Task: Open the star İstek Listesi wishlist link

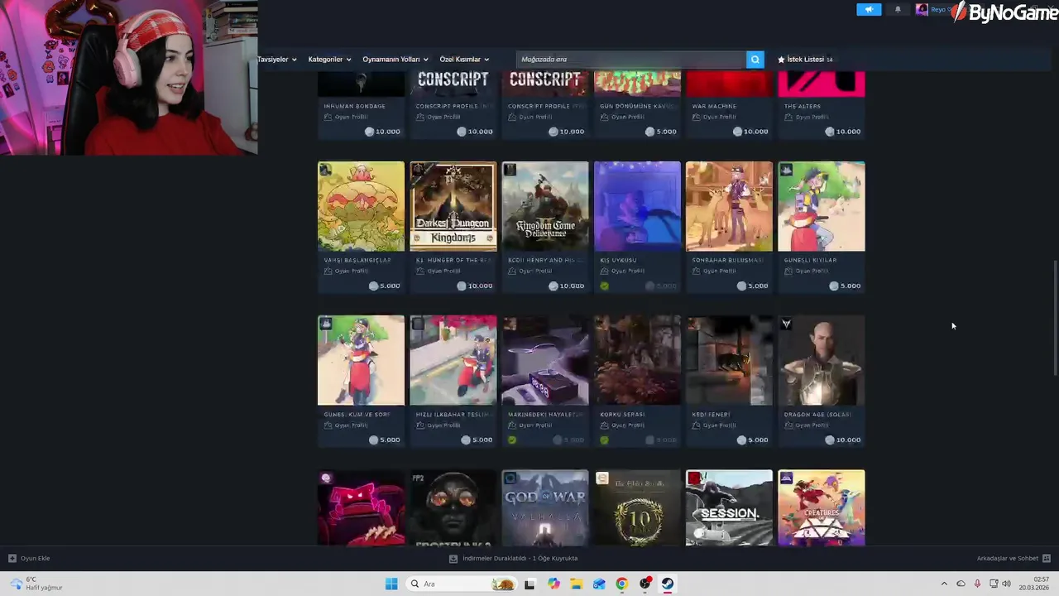Action: coord(805,60)
